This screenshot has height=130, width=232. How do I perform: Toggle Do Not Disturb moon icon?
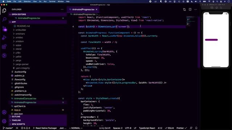click(x=192, y=1)
